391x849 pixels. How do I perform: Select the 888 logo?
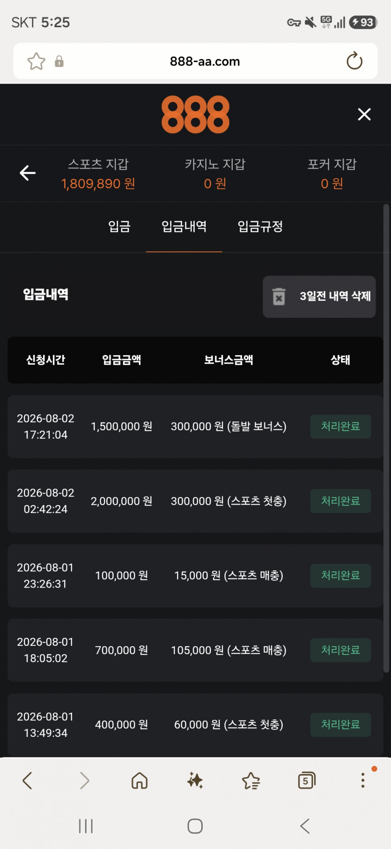tap(195, 115)
